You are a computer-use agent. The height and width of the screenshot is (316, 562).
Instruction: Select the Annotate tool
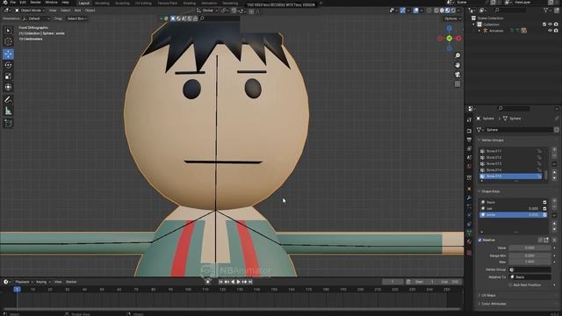(8, 99)
